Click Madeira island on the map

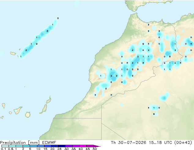pos(13,54)
